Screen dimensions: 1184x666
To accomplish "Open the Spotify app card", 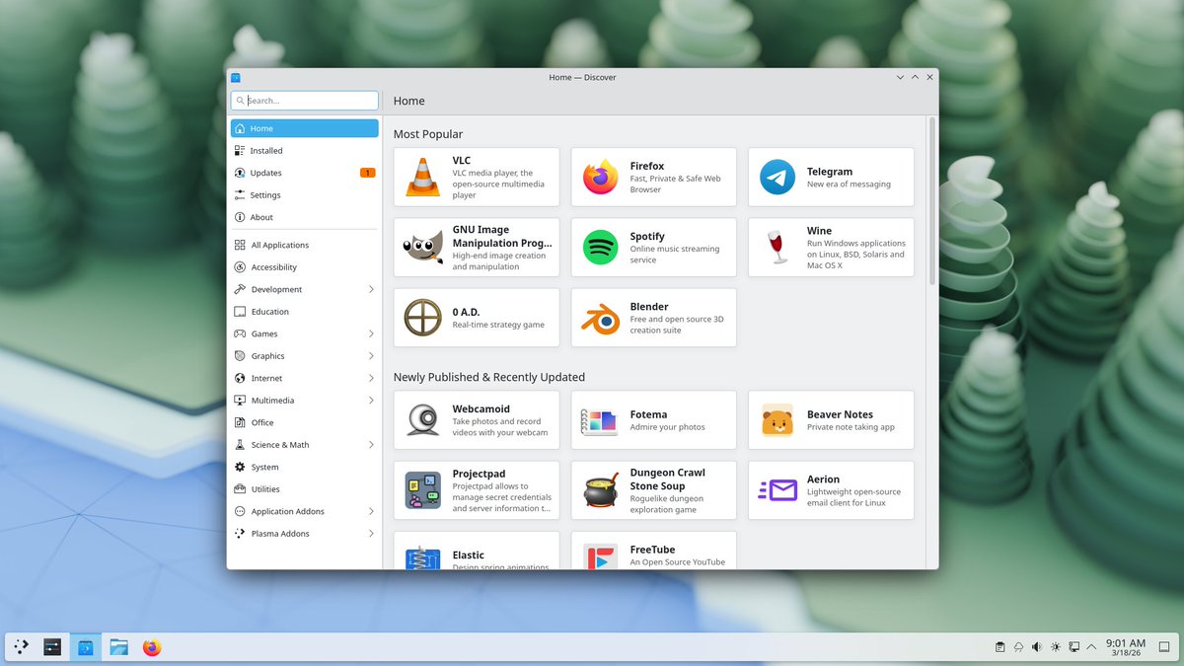I will (654, 248).
